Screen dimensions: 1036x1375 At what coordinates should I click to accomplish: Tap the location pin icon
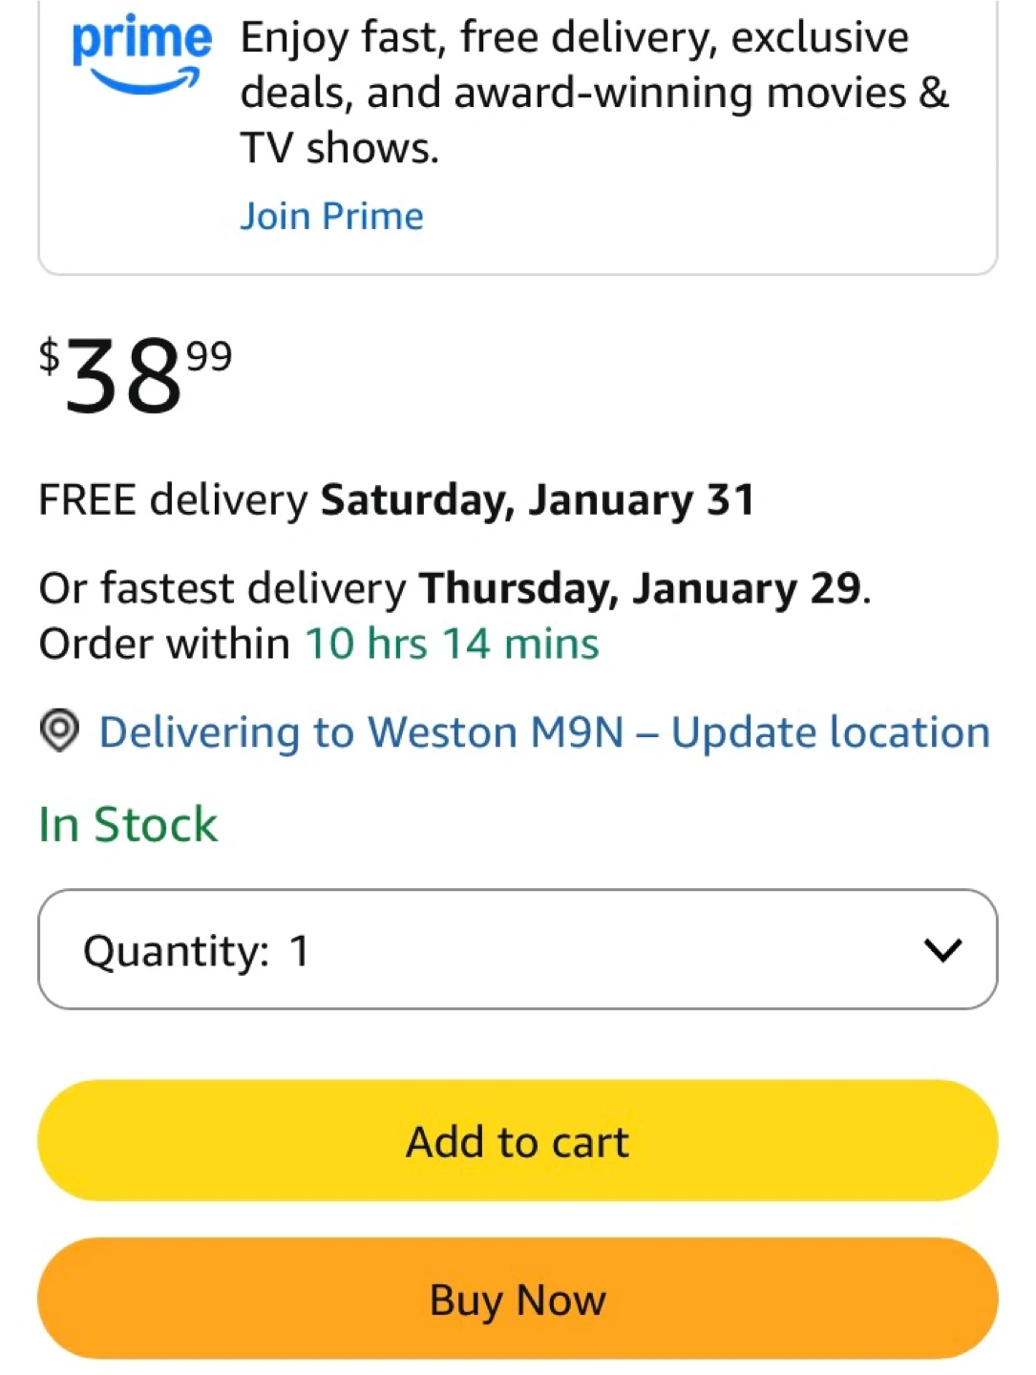[59, 731]
